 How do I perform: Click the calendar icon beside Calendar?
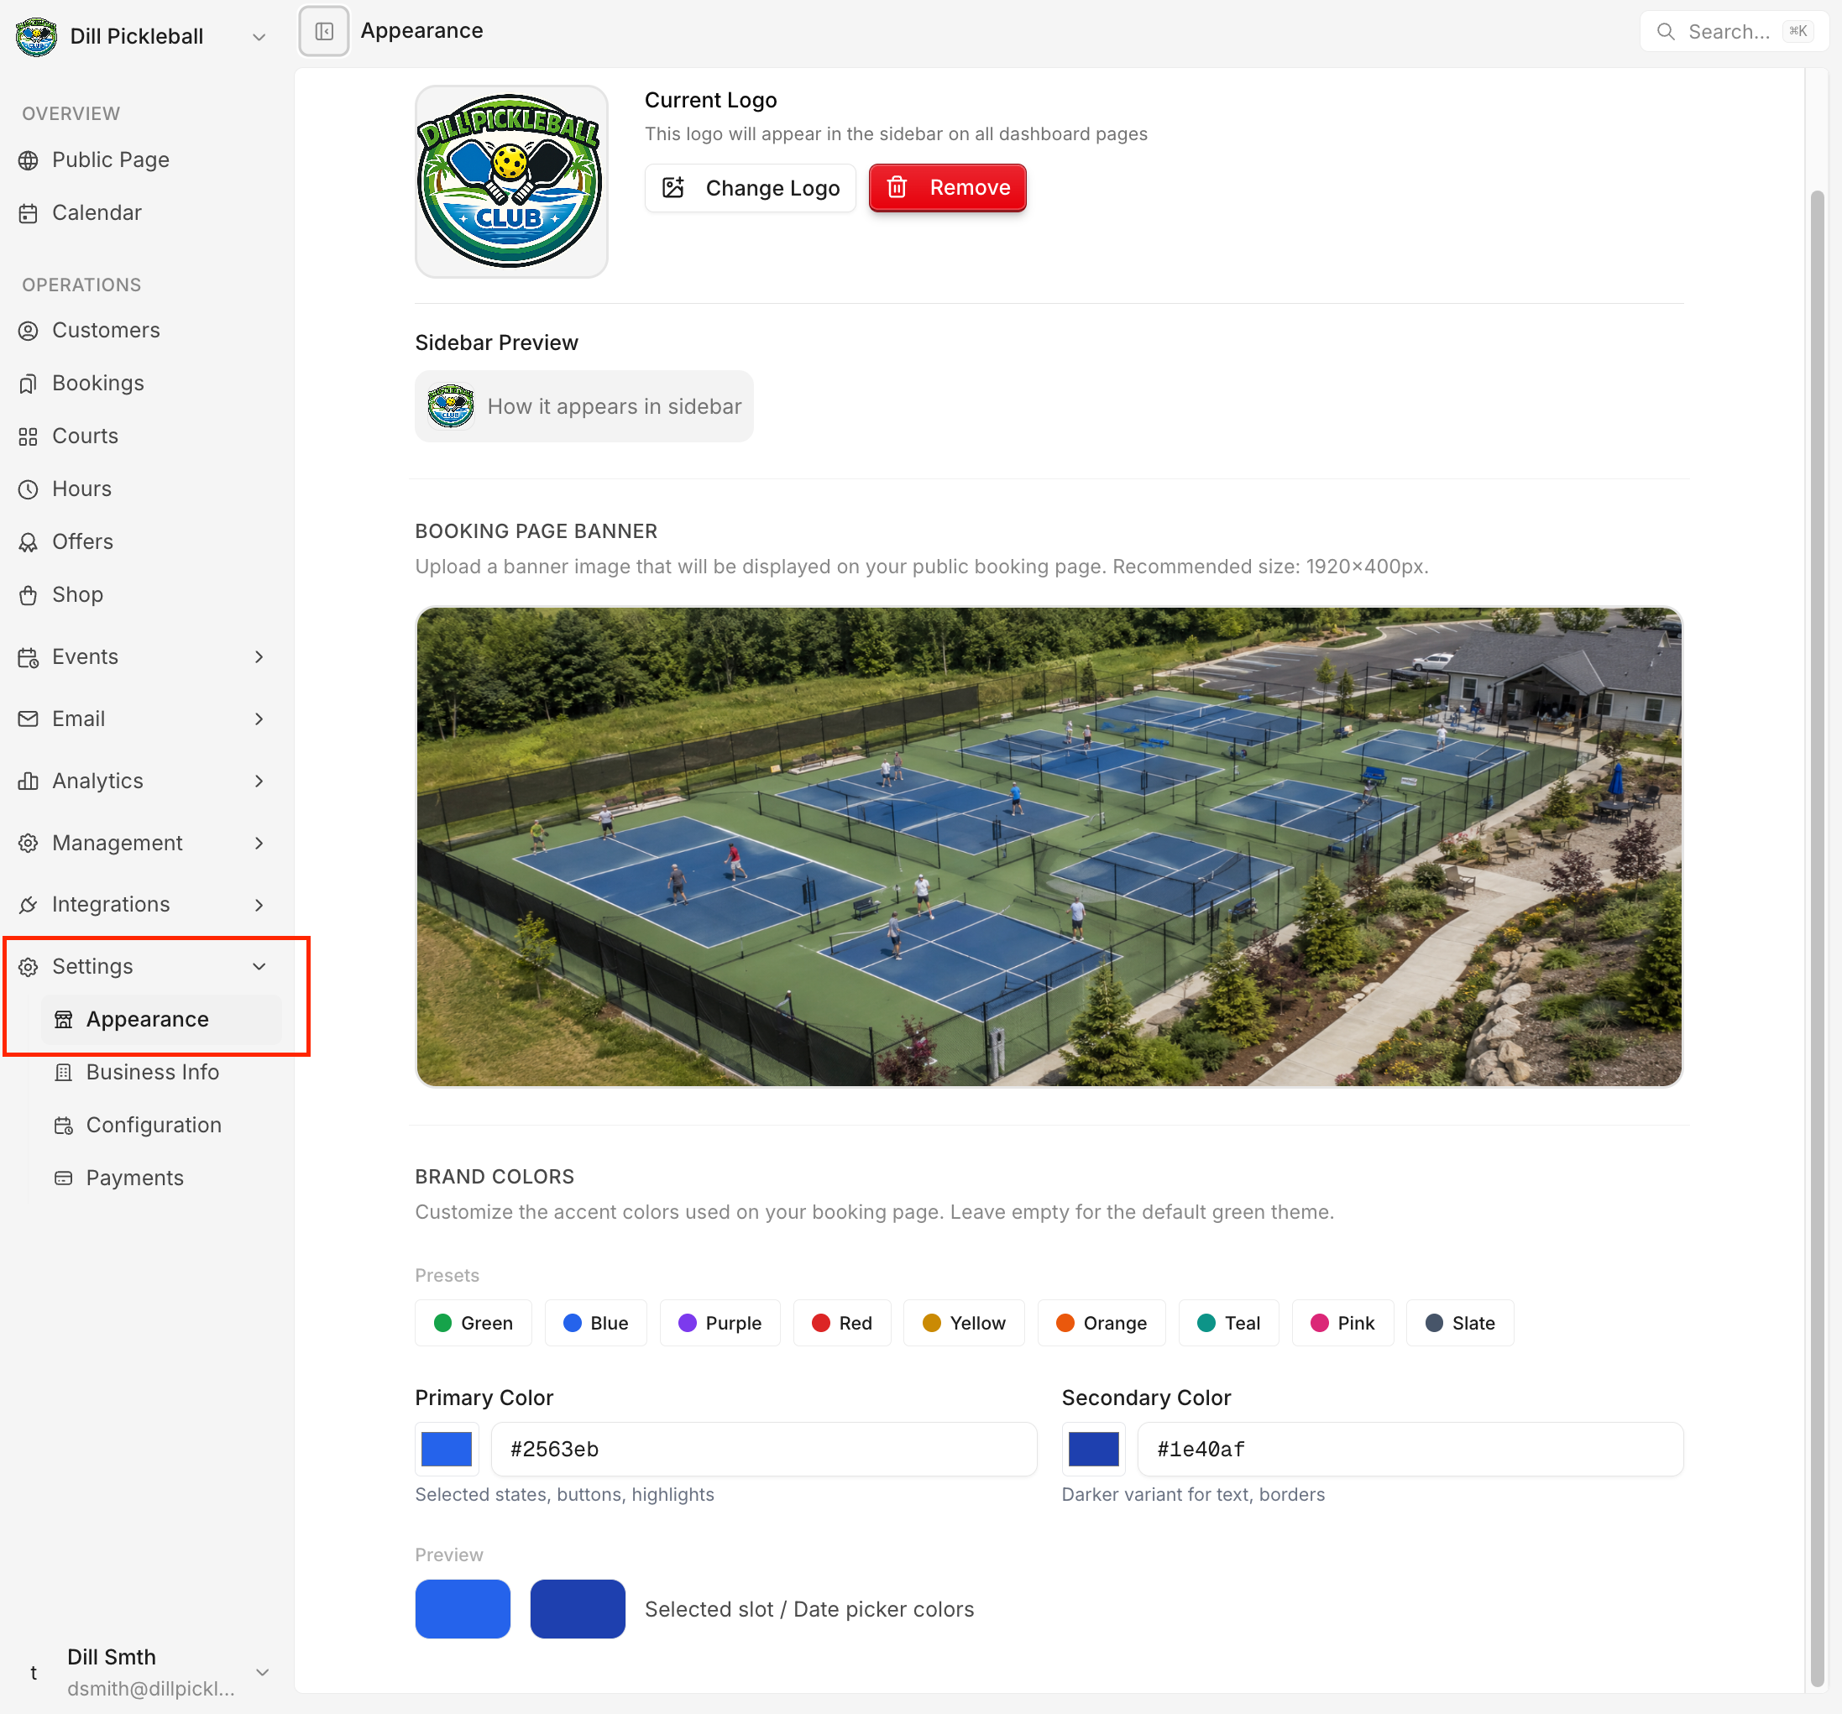point(29,213)
